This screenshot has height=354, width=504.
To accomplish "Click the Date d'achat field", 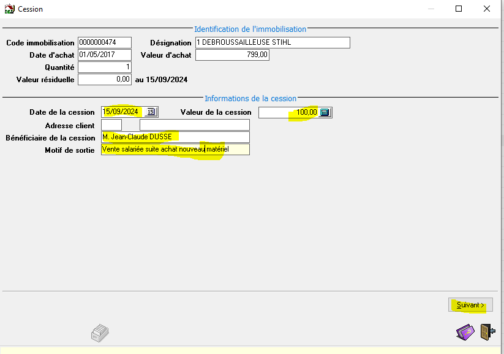I will pyautogui.click(x=104, y=55).
